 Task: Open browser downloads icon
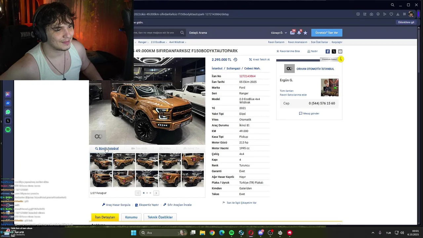(398, 14)
